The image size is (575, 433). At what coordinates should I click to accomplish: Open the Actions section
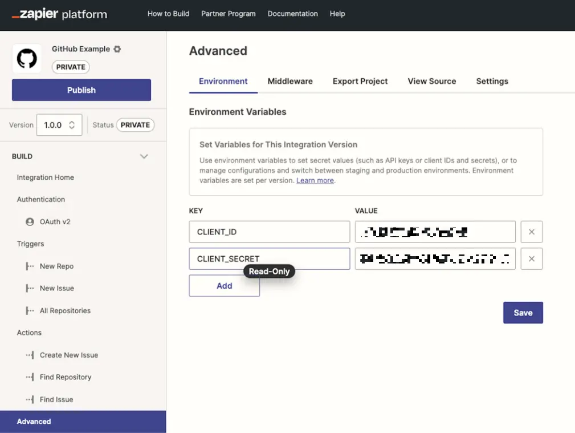click(x=29, y=333)
